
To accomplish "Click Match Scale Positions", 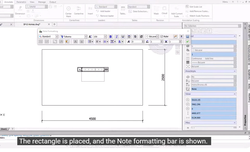I will (x=197, y=16).
